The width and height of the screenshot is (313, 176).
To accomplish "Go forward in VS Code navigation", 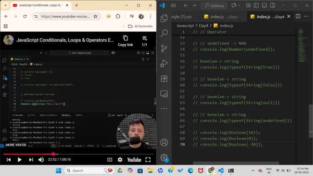I will [194, 6].
